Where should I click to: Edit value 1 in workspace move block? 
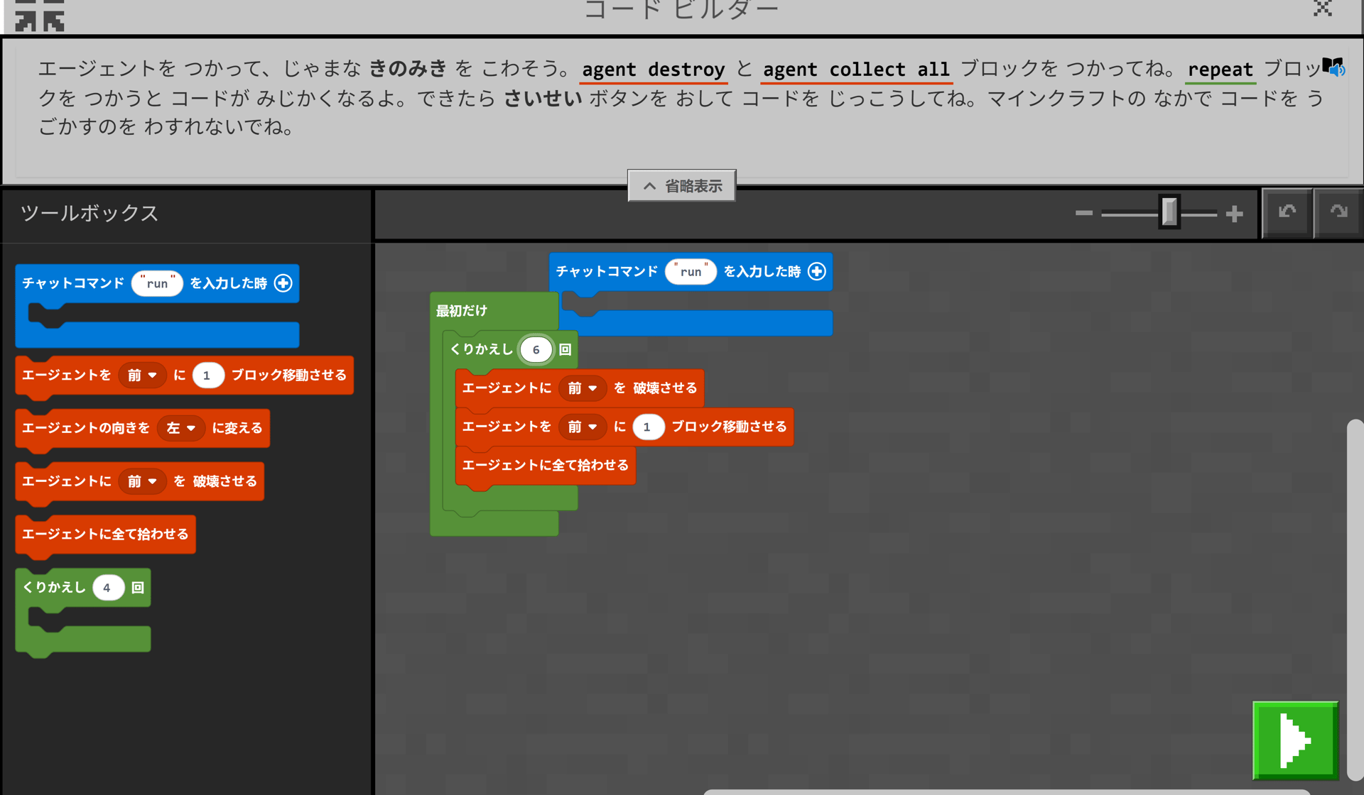coord(648,427)
